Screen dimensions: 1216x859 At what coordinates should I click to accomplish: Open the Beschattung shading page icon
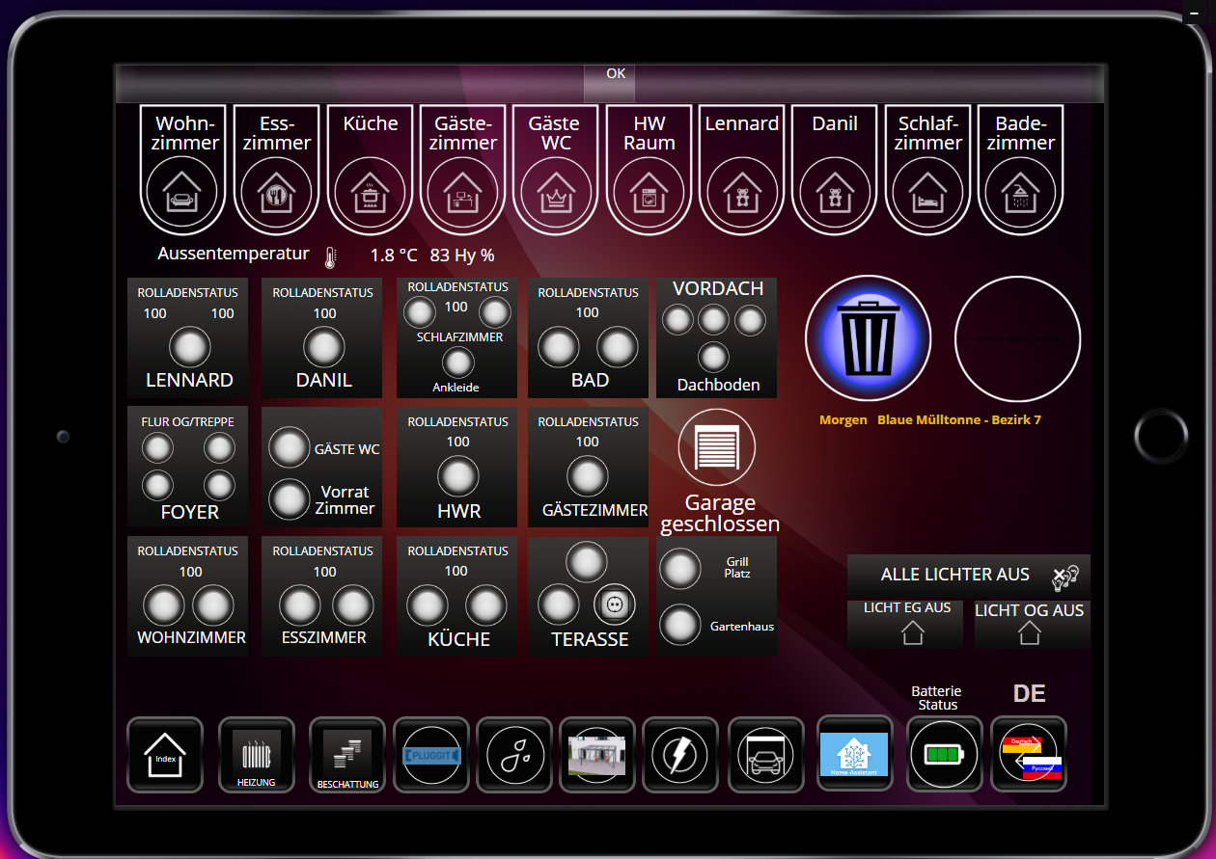pyautogui.click(x=346, y=755)
